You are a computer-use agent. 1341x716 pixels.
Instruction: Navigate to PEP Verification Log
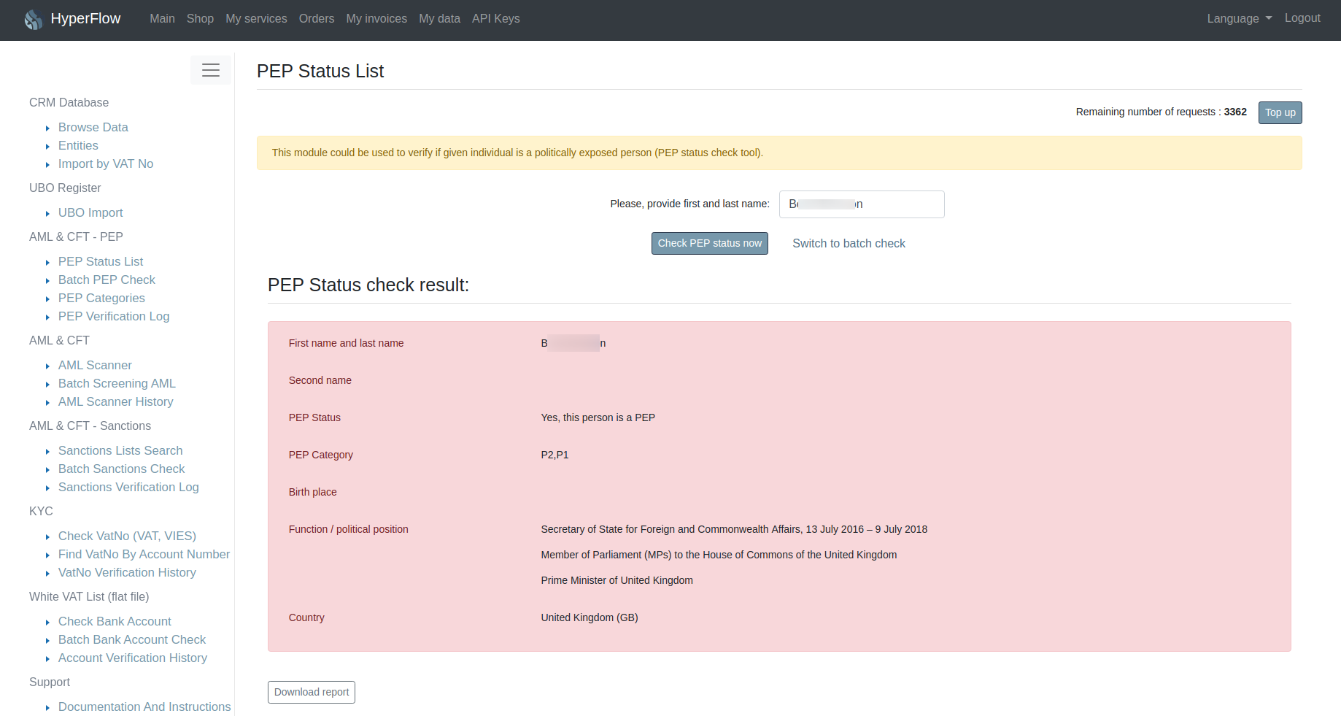(114, 316)
